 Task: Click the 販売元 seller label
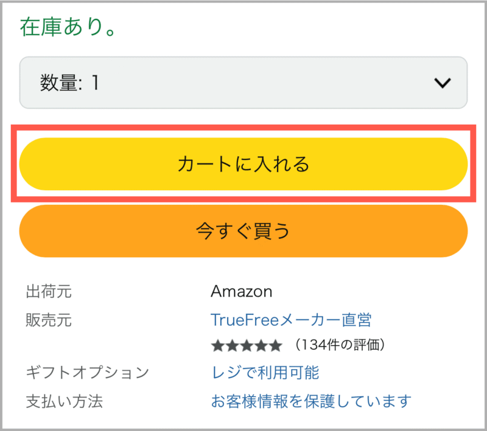(x=49, y=320)
